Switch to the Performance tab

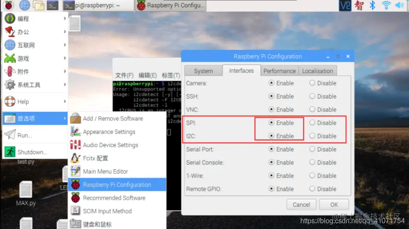(280, 71)
